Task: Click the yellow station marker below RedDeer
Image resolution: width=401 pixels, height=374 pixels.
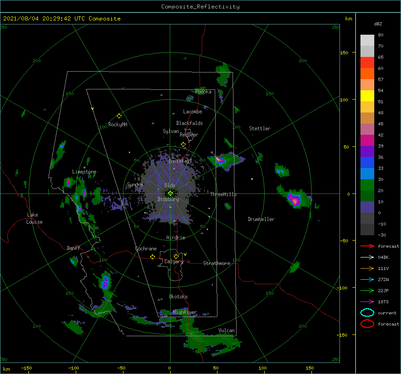Action: [x=183, y=145]
